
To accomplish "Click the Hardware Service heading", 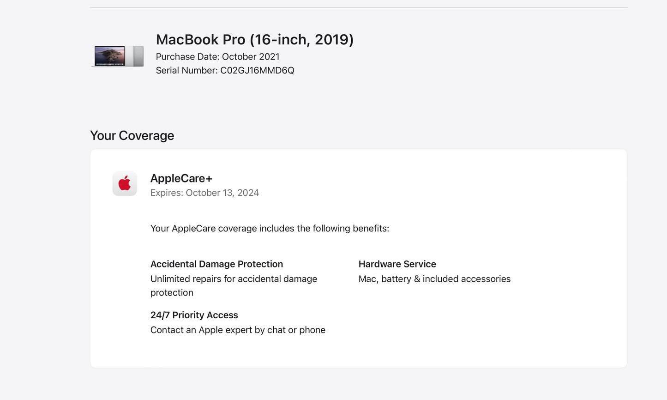I will click(397, 264).
